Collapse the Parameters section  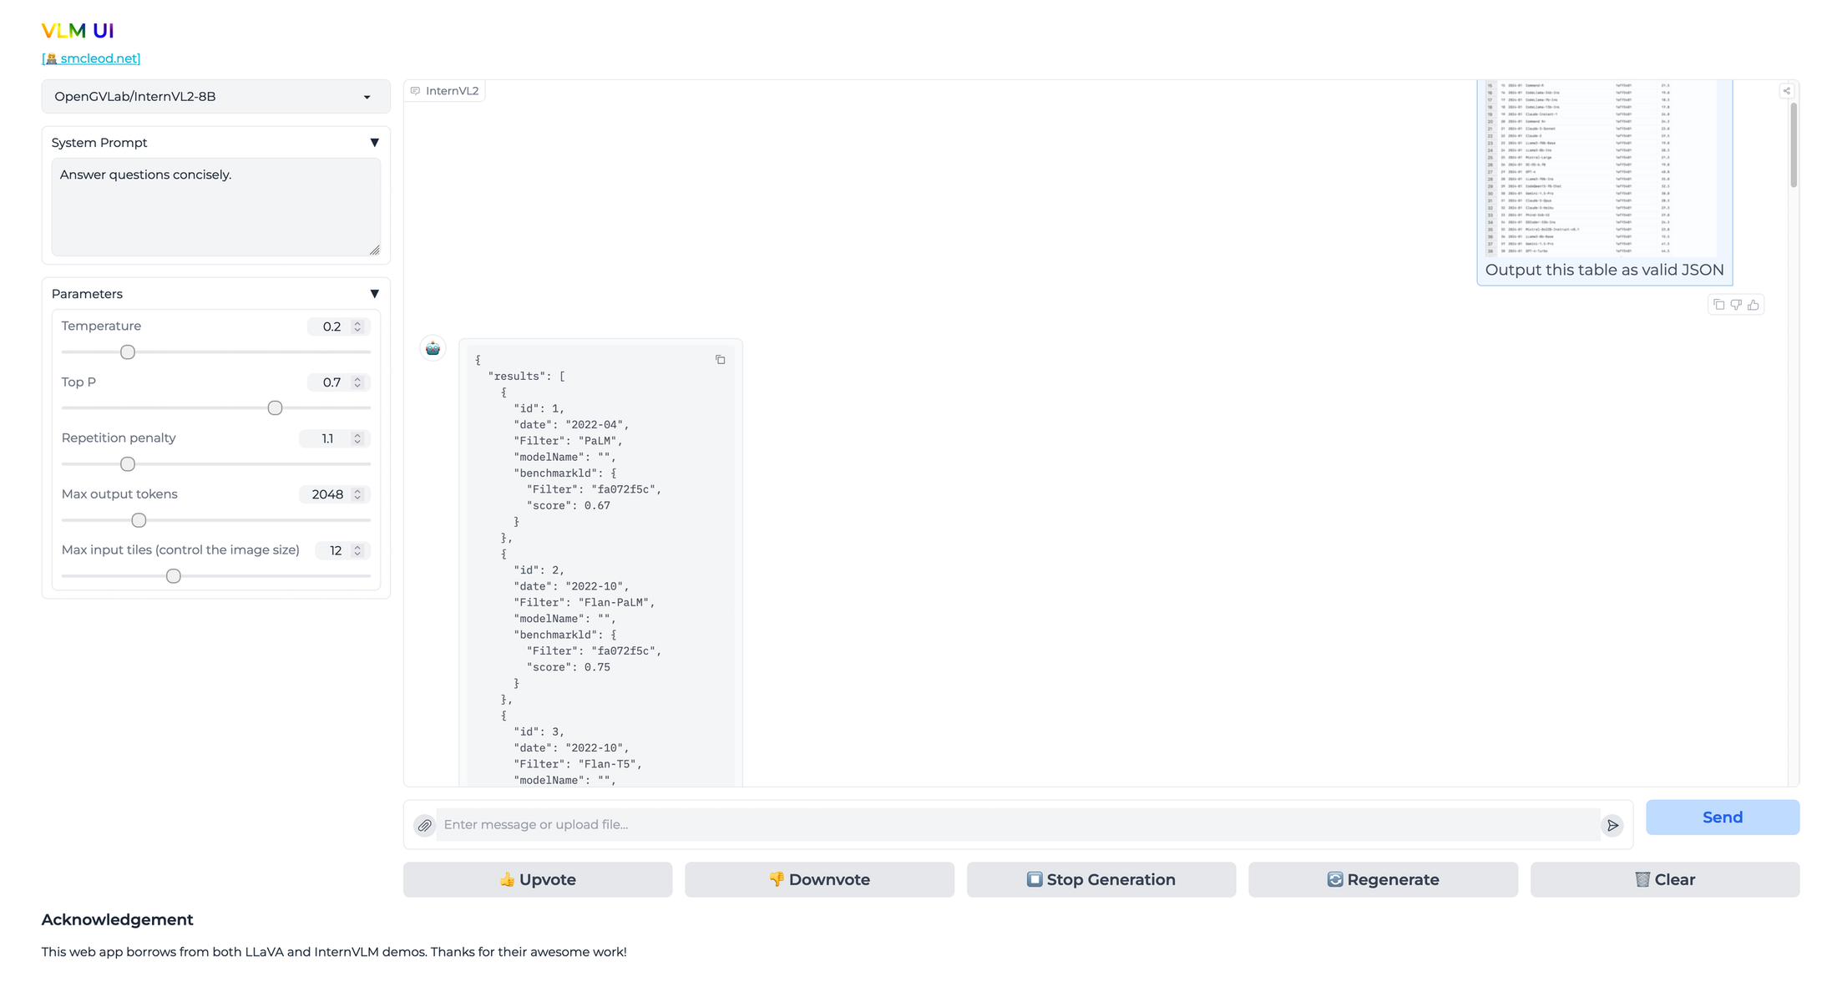coord(374,294)
